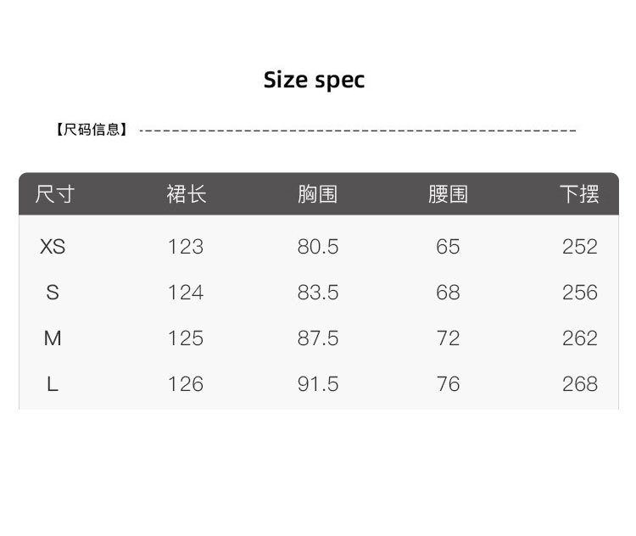The height and width of the screenshot is (536, 636).
Task: Click the M size row label
Action: (x=53, y=338)
